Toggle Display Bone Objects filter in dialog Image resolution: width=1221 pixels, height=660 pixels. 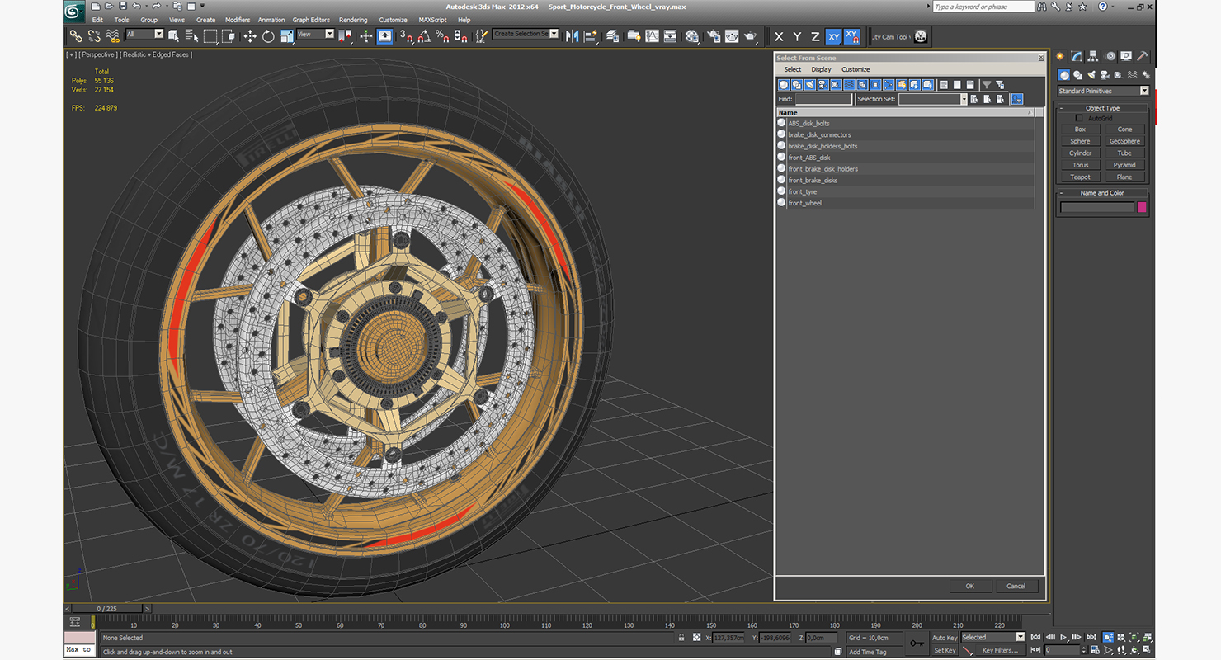(889, 84)
